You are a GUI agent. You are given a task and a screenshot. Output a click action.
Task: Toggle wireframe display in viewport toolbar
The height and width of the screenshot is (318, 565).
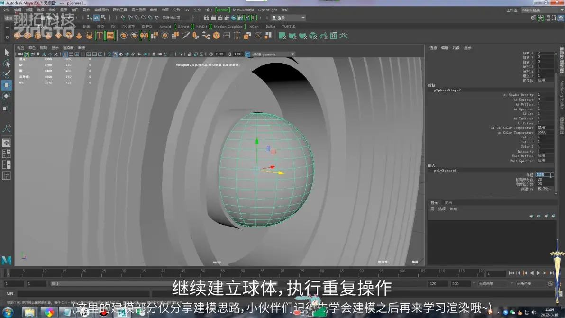point(109,55)
